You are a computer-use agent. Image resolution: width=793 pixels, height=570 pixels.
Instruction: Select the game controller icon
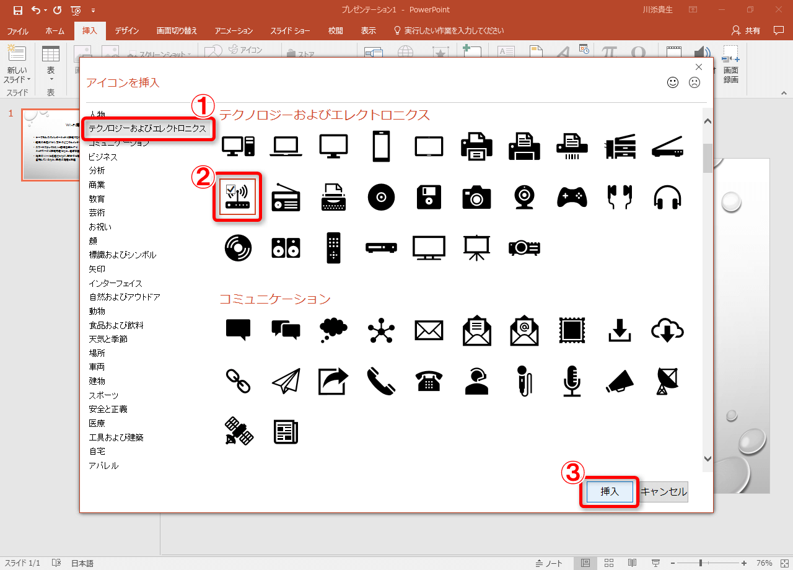click(x=572, y=196)
